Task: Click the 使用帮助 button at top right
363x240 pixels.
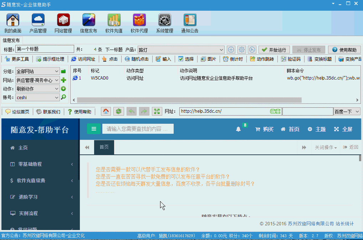Action: point(344,50)
